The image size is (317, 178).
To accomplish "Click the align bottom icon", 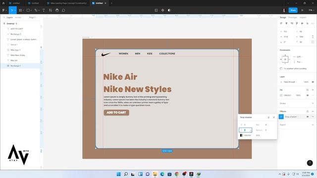I will coord(307,23).
